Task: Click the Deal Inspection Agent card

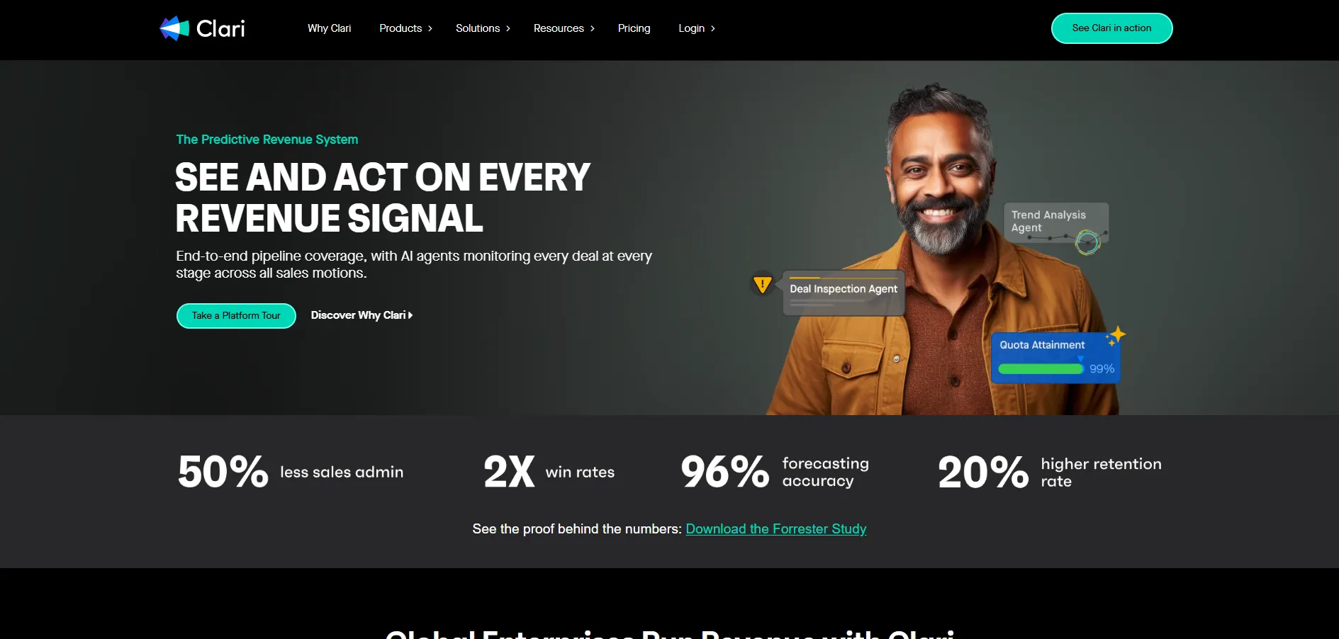Action: 844,293
